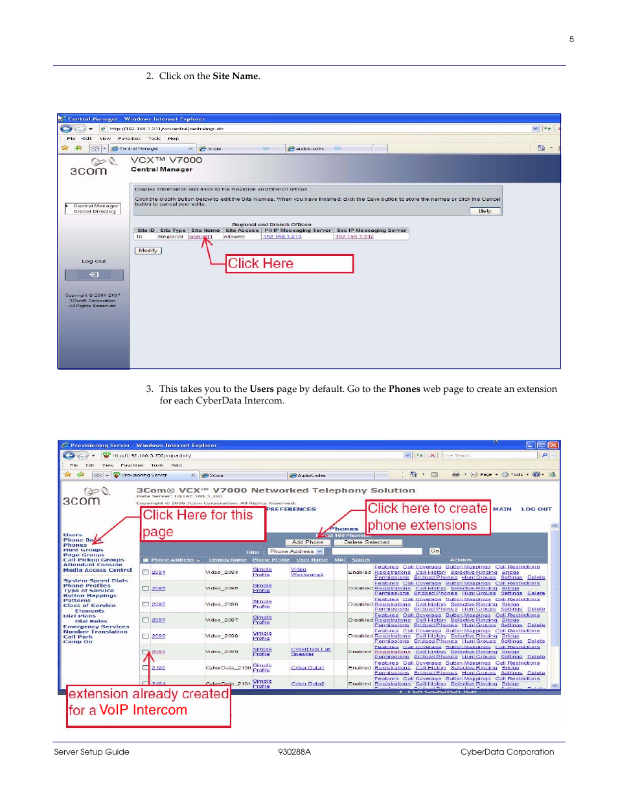
Task: Click Help icon in Provisioning Server toolbar
Action: [x=536, y=475]
